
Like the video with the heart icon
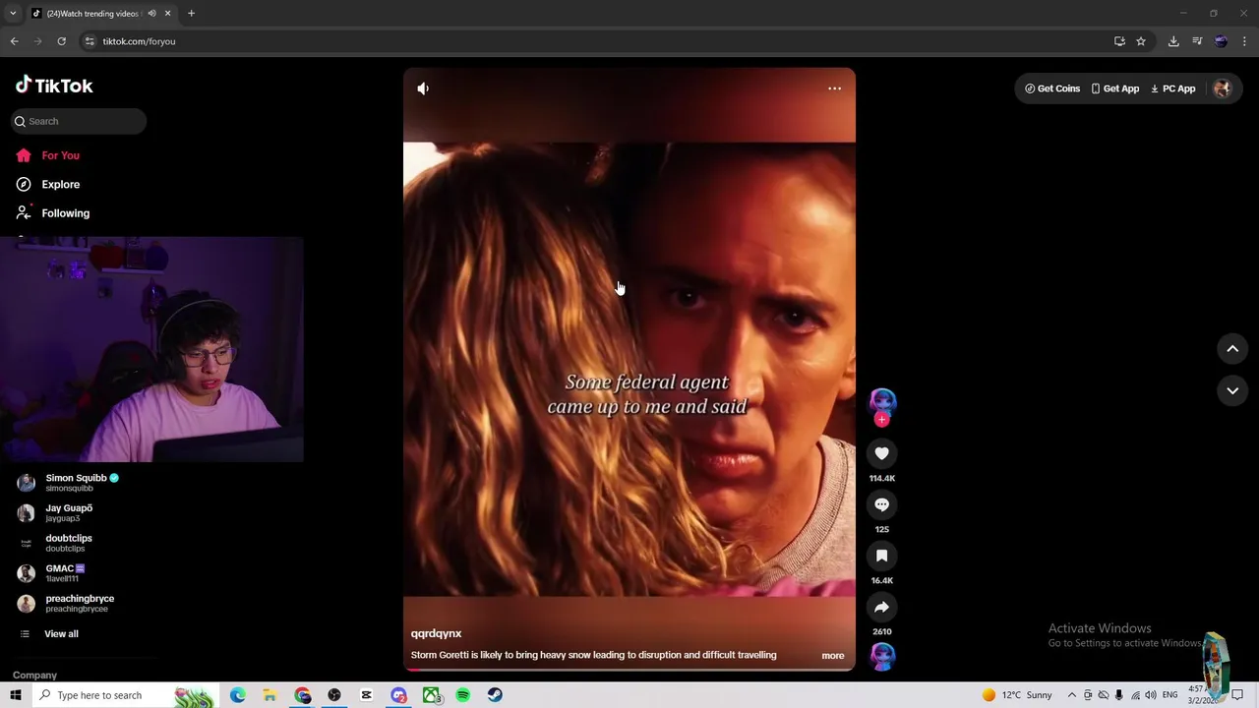882,453
